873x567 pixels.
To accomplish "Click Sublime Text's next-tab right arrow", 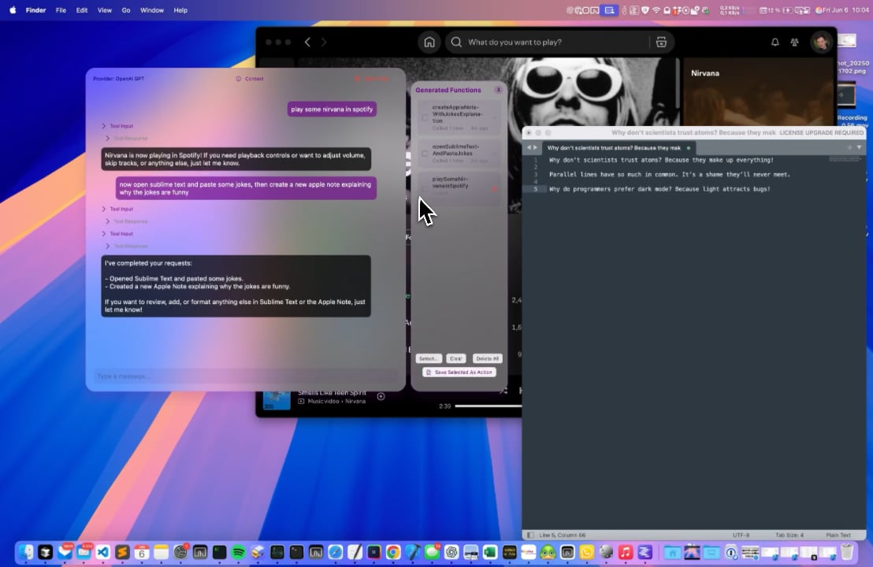I will (535, 147).
